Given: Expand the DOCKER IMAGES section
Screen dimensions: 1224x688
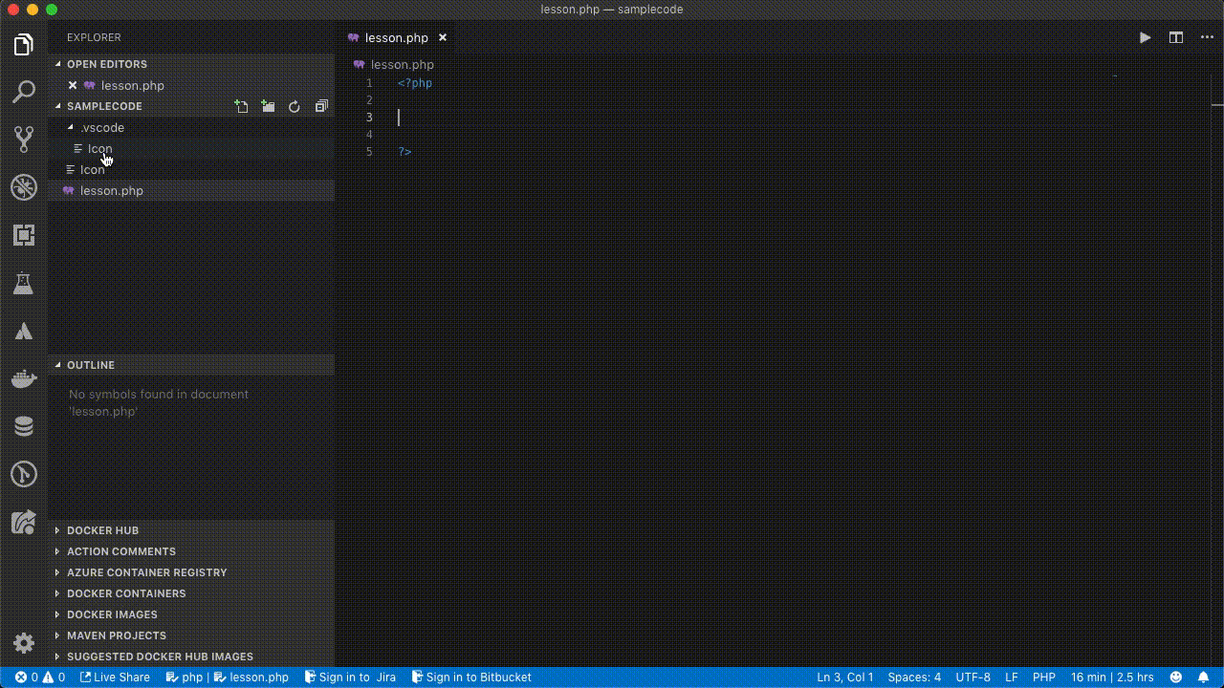Looking at the screenshot, I should 58,614.
